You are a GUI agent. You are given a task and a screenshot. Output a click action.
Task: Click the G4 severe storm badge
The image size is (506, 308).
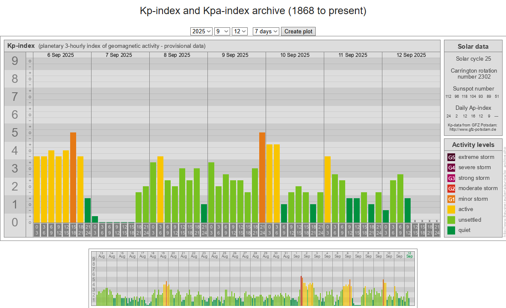[451, 167]
